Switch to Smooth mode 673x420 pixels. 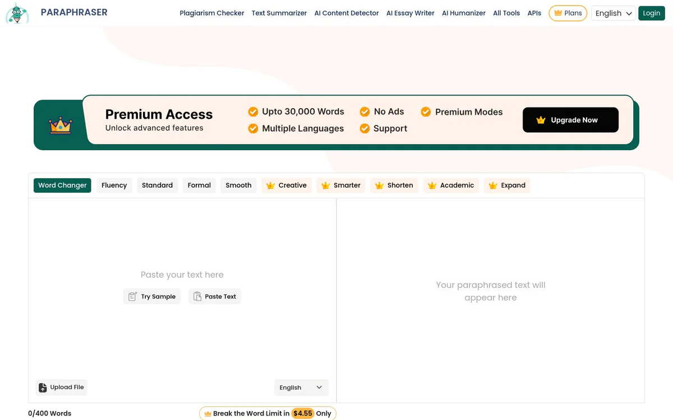[x=238, y=185]
